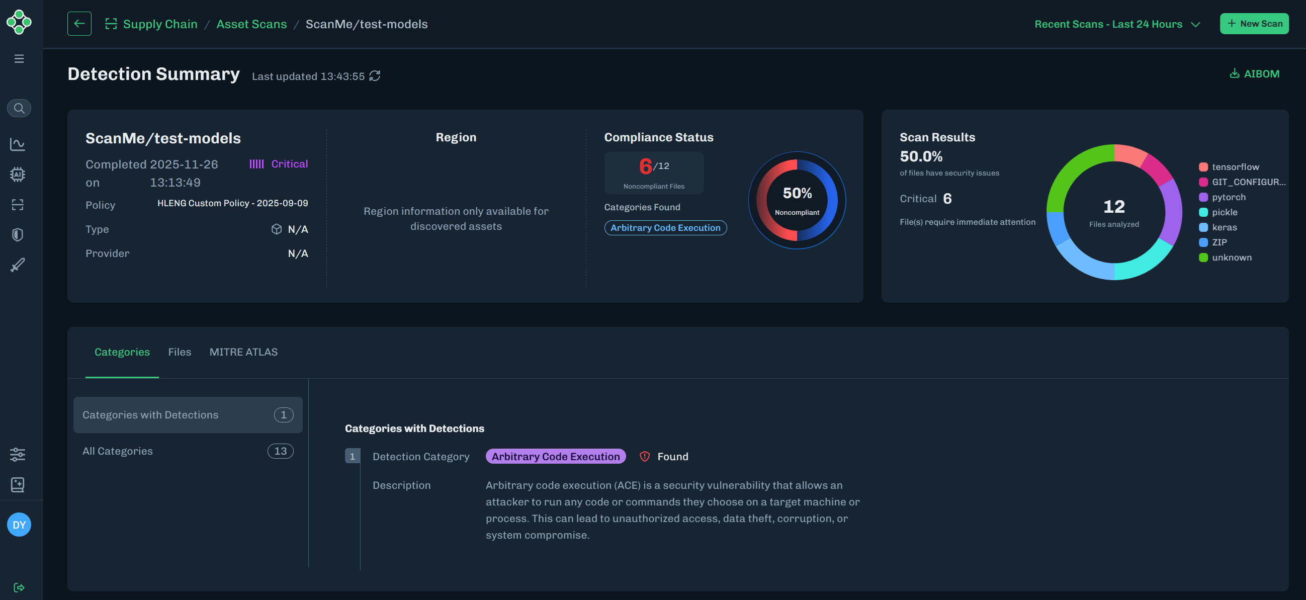Open the analytics chart sidebar icon
Viewport: 1306px width, 600px height.
click(x=18, y=144)
